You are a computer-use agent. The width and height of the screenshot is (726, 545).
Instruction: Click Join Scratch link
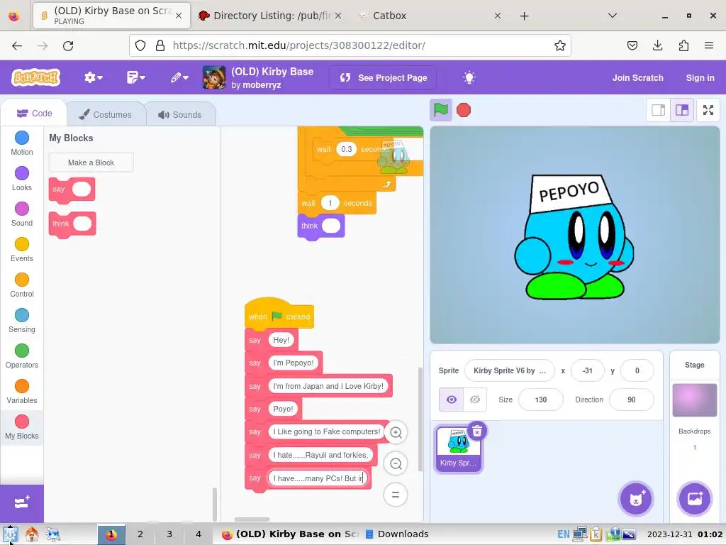click(637, 78)
